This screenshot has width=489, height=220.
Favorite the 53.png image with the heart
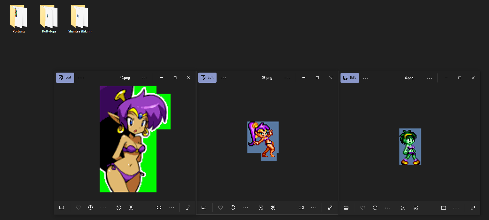click(221, 208)
